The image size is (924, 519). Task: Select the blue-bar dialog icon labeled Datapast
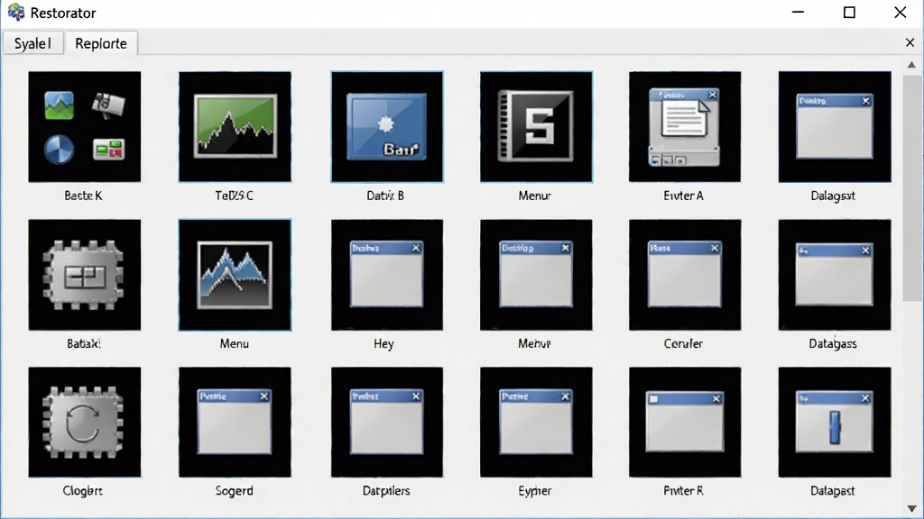coord(835,422)
